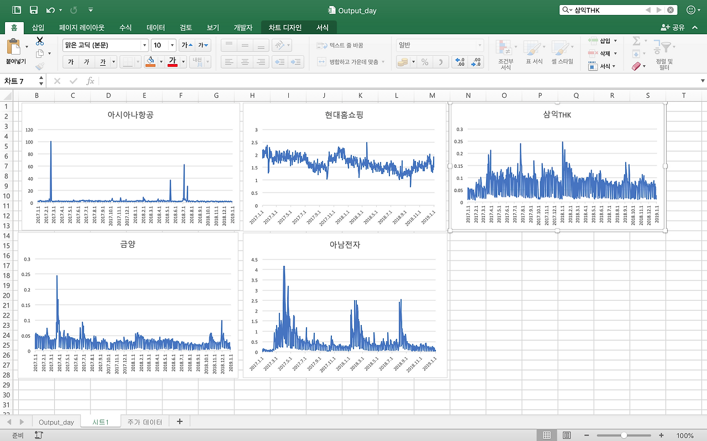Open the number format 일반 dropdown

click(x=479, y=45)
